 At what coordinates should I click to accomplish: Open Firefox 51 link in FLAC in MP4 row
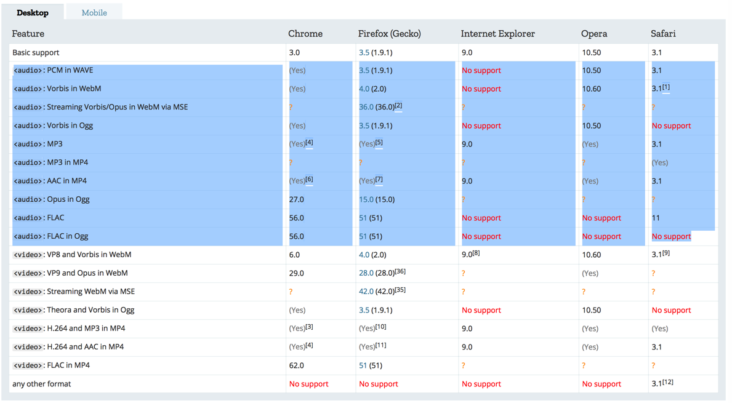pyautogui.click(x=363, y=365)
